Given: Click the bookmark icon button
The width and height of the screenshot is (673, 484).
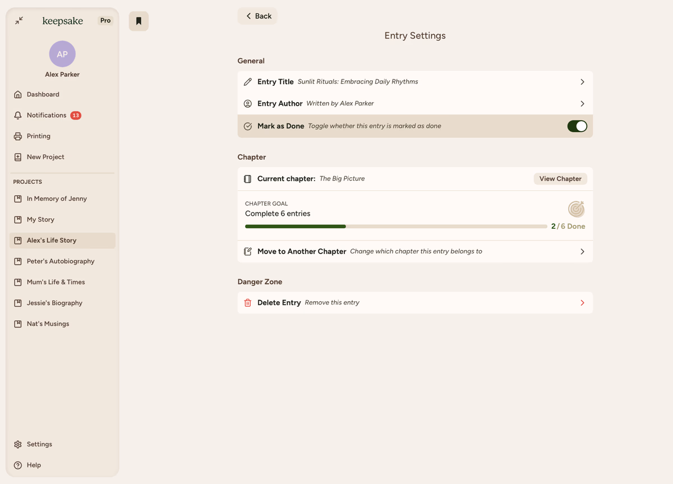Looking at the screenshot, I should [x=139, y=21].
